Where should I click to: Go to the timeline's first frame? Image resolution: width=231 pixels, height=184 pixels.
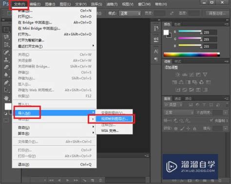(51, 180)
